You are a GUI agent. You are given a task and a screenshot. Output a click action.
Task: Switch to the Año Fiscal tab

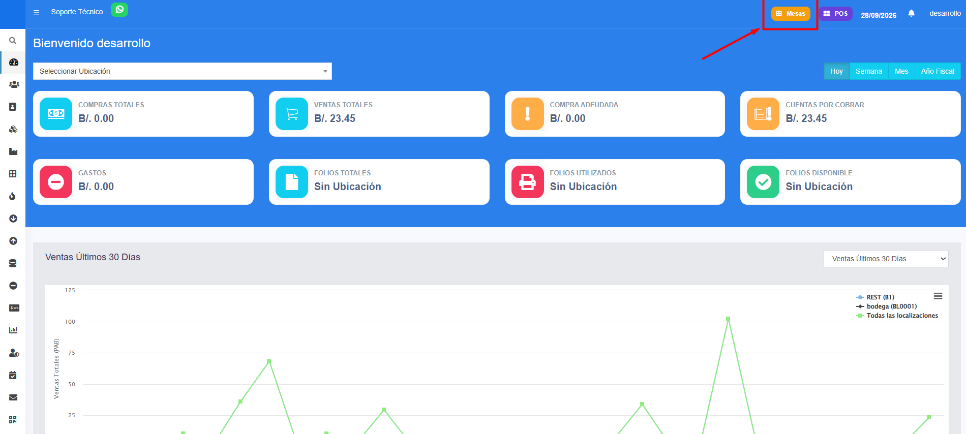938,71
